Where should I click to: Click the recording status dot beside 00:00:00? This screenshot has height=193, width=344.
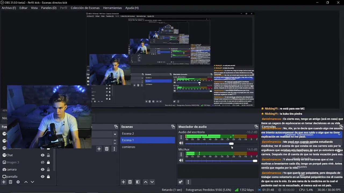click(x=279, y=190)
